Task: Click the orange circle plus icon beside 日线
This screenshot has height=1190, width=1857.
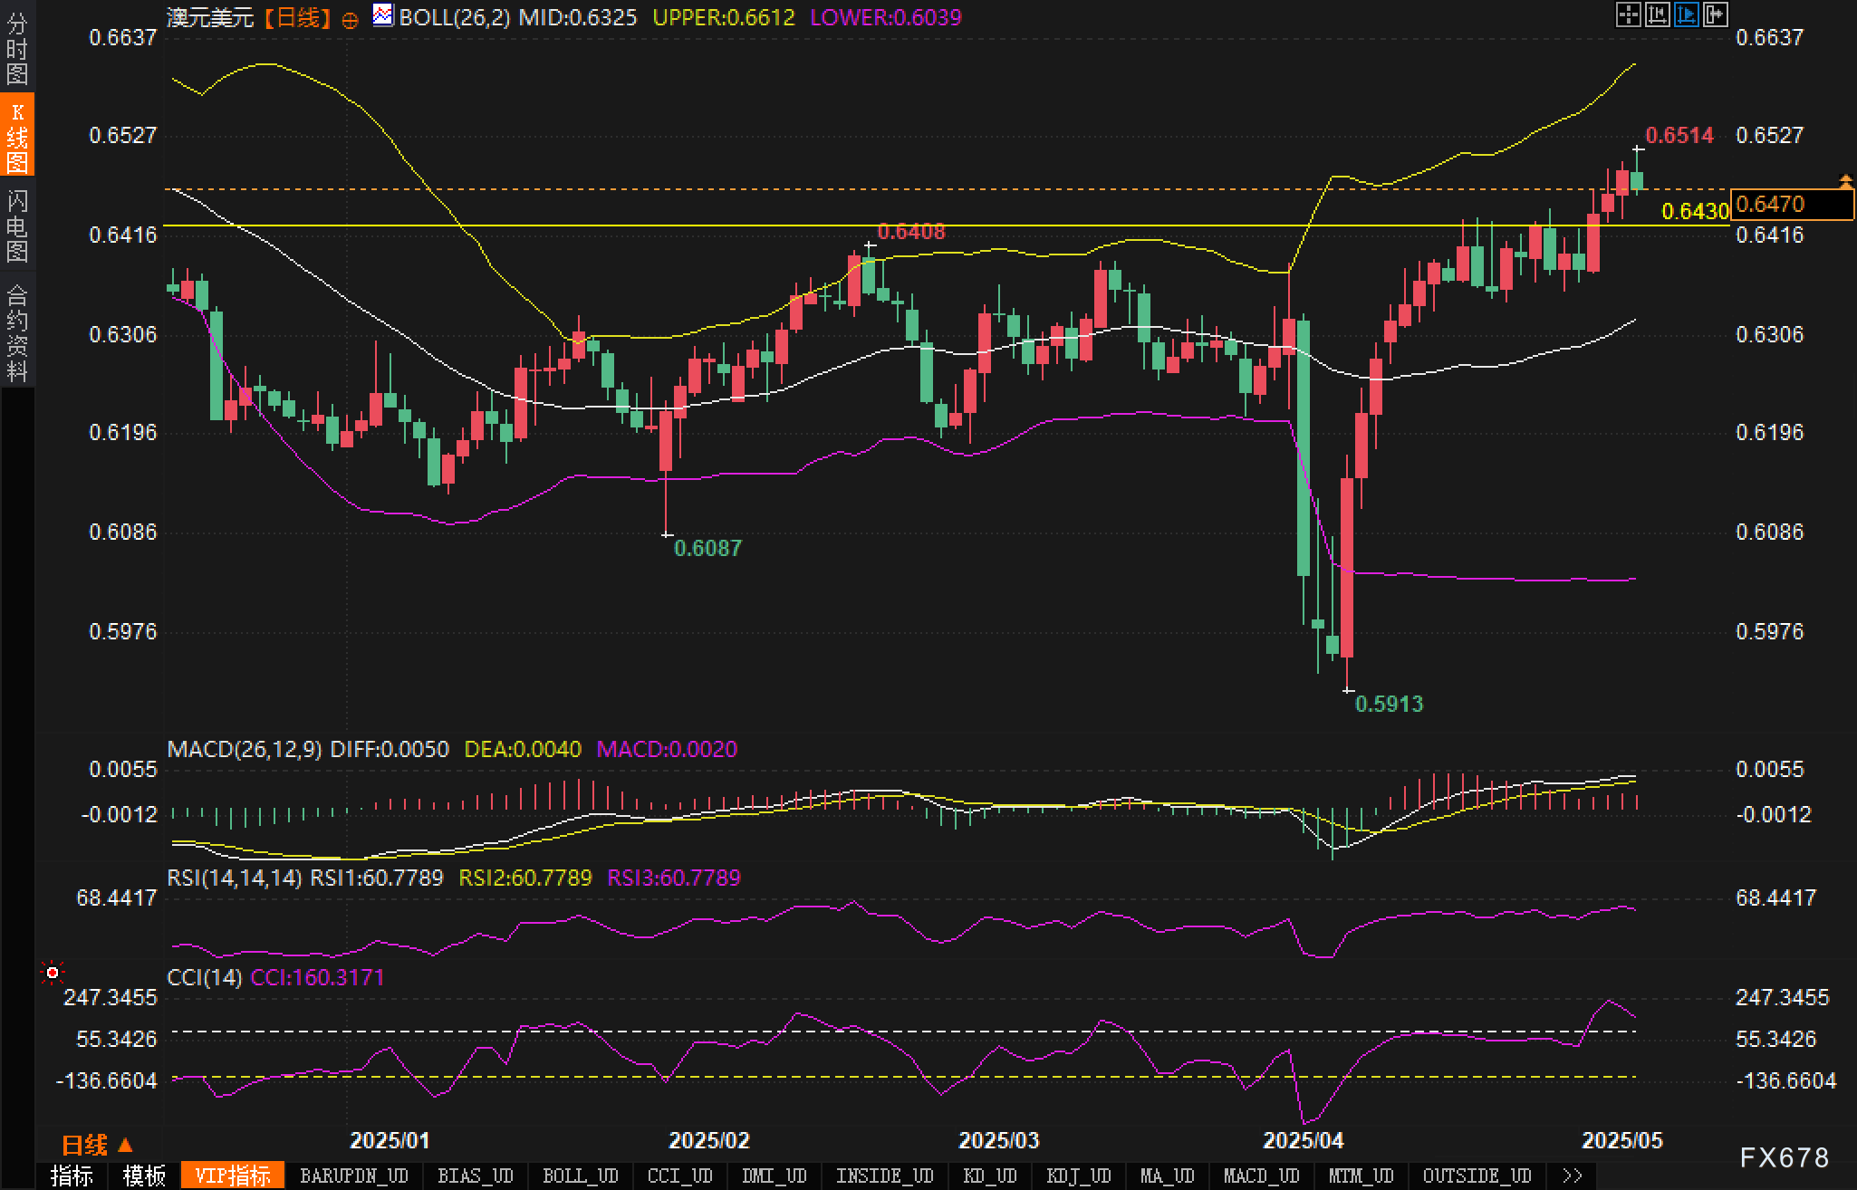Action: coord(350,20)
